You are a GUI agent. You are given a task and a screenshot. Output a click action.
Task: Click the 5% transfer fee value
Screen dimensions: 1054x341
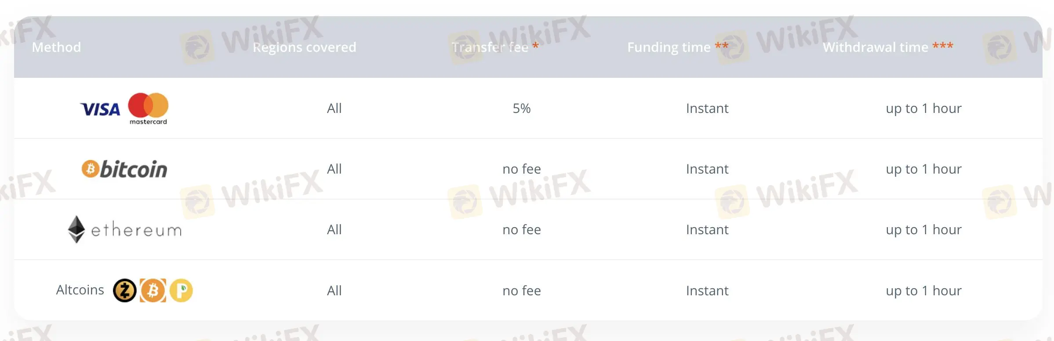[x=522, y=108]
